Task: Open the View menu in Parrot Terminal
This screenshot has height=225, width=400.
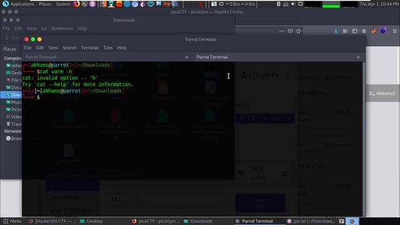Action: 53,47
